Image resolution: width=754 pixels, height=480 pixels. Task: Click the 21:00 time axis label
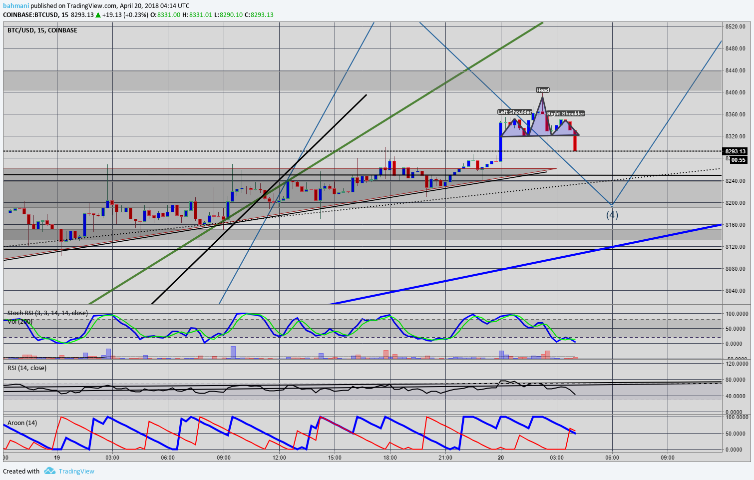[445, 458]
